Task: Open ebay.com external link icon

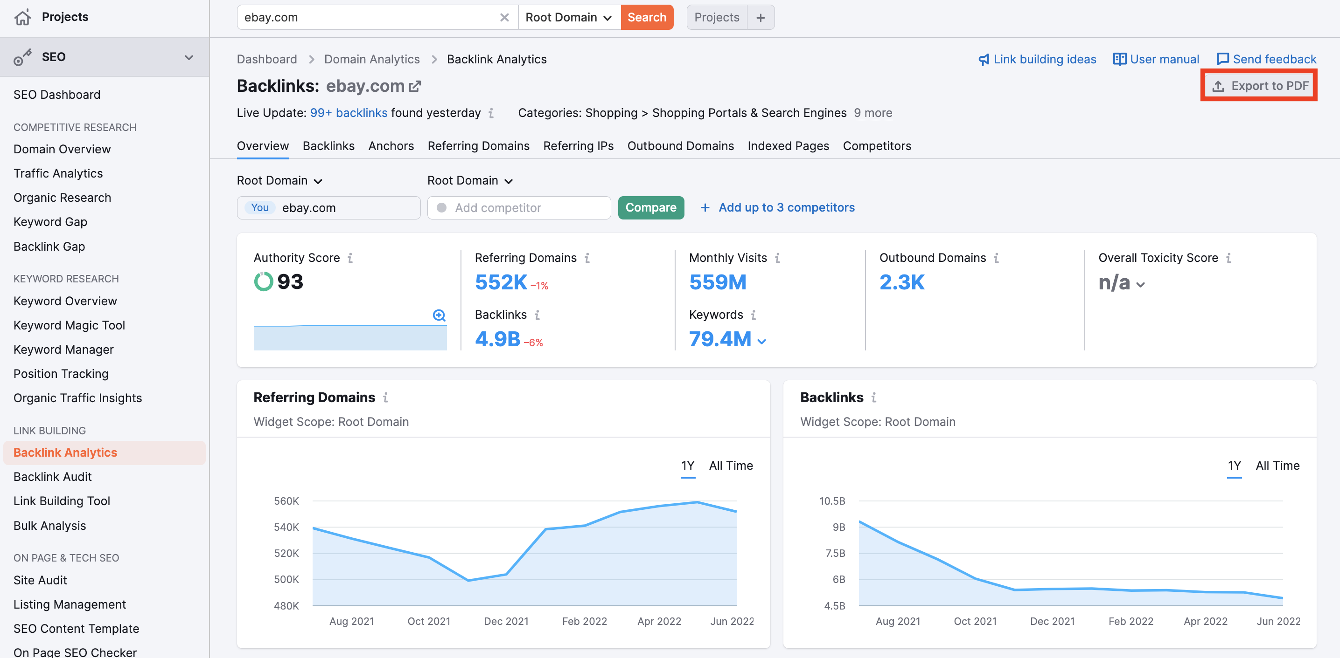Action: click(415, 86)
